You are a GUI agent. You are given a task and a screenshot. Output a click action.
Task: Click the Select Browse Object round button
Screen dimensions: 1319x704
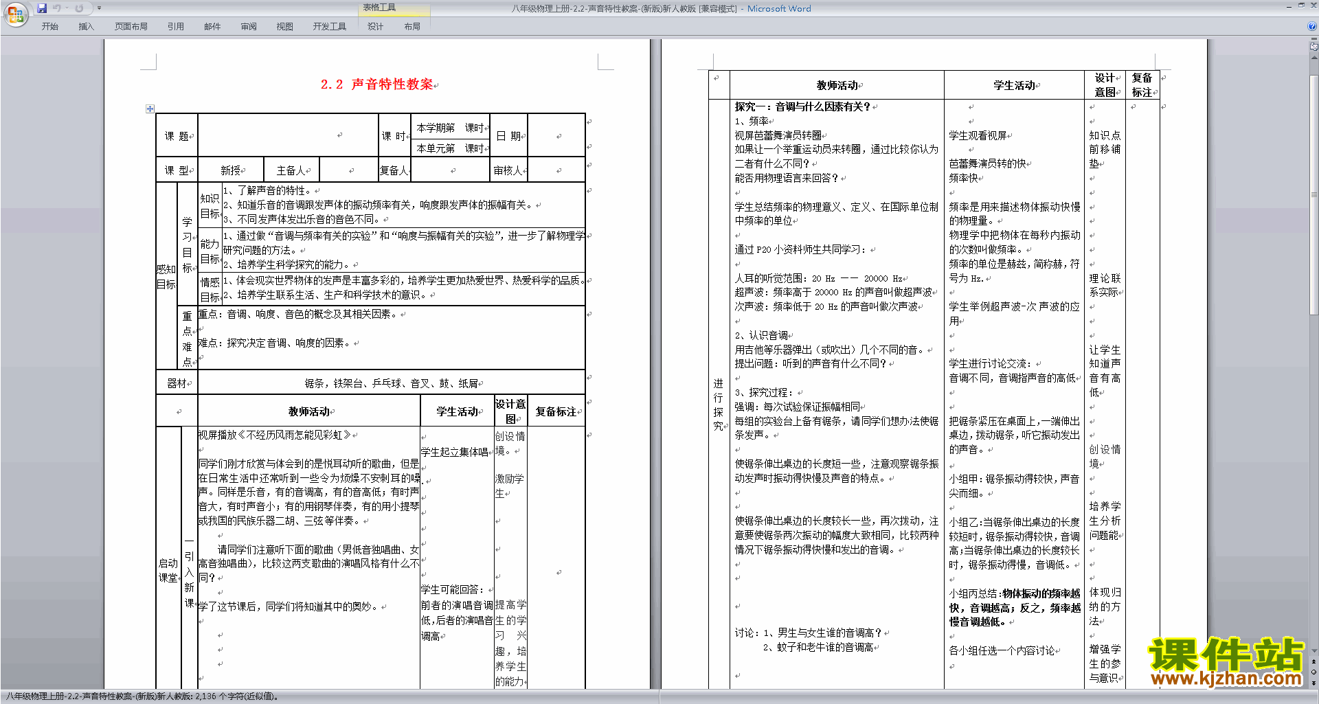coord(1314,672)
